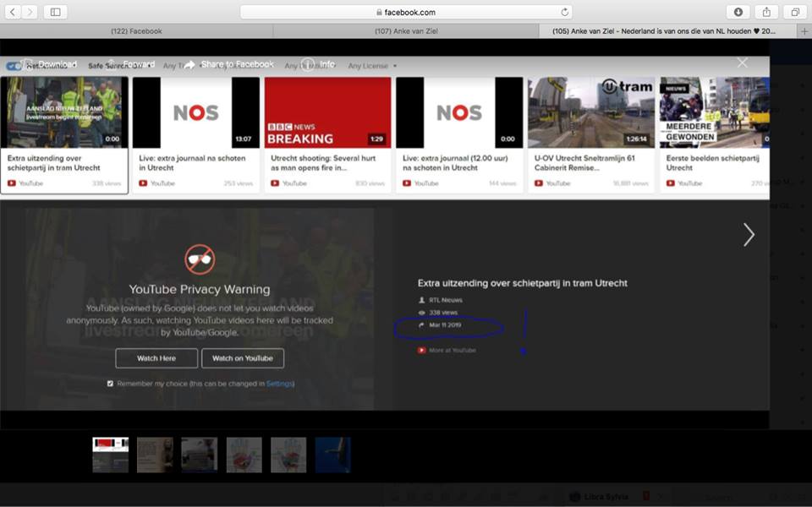Screen dimensions: 812x507
Task: Open 'Extra uitzending over schietpartij' video card
Action: [x=64, y=135]
